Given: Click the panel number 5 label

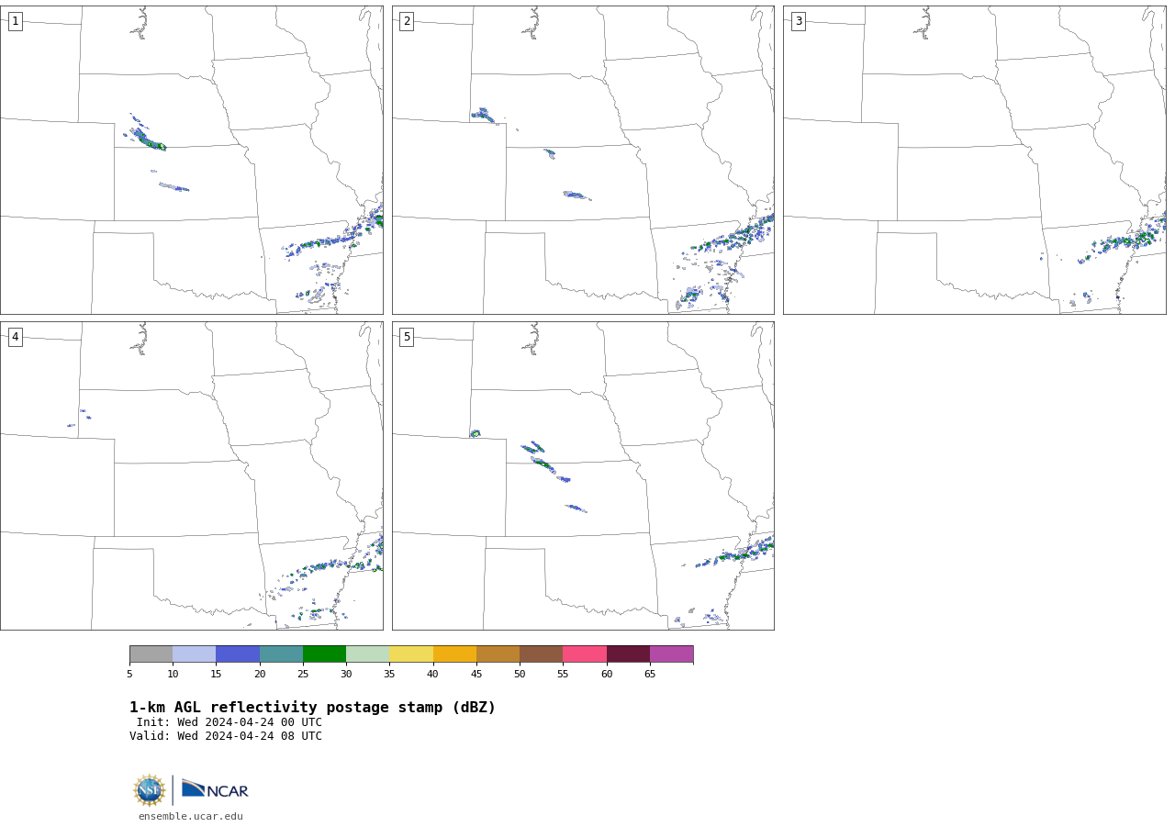Looking at the screenshot, I should pyautogui.click(x=407, y=337).
